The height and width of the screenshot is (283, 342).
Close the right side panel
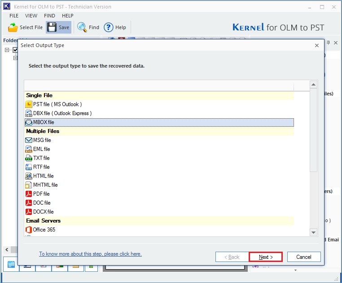tap(336, 43)
